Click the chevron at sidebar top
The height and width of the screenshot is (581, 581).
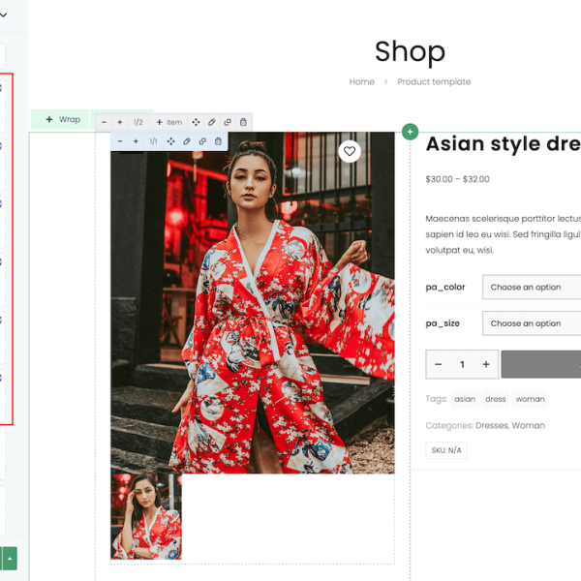coord(3,15)
